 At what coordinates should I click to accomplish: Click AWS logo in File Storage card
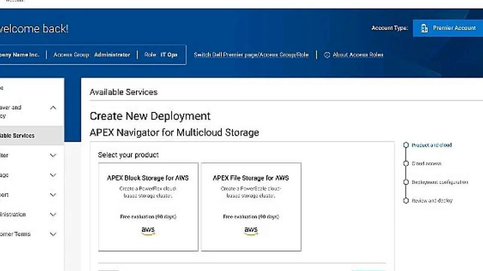[251, 231]
